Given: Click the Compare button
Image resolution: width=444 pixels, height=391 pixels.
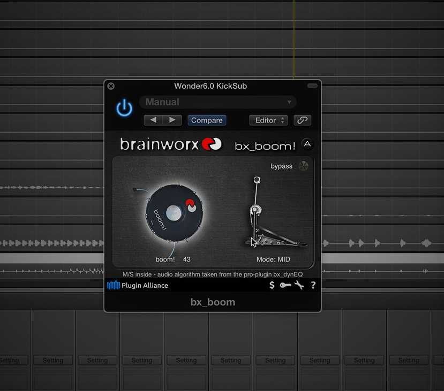Looking at the screenshot, I should (x=207, y=120).
